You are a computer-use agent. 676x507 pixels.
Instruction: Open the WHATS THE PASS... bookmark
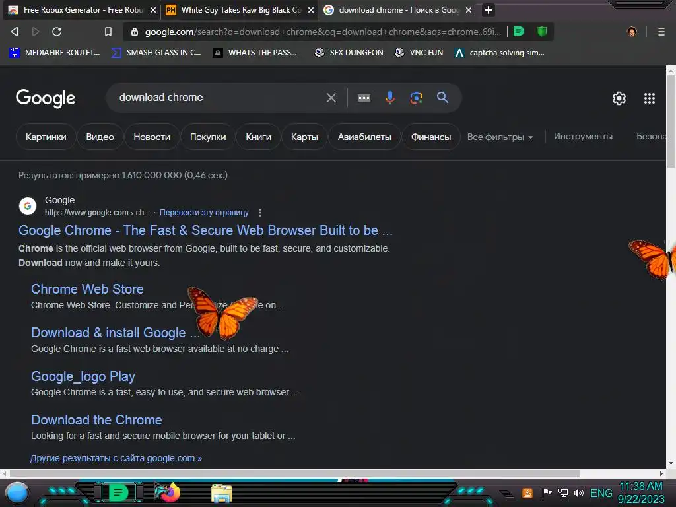coord(255,53)
